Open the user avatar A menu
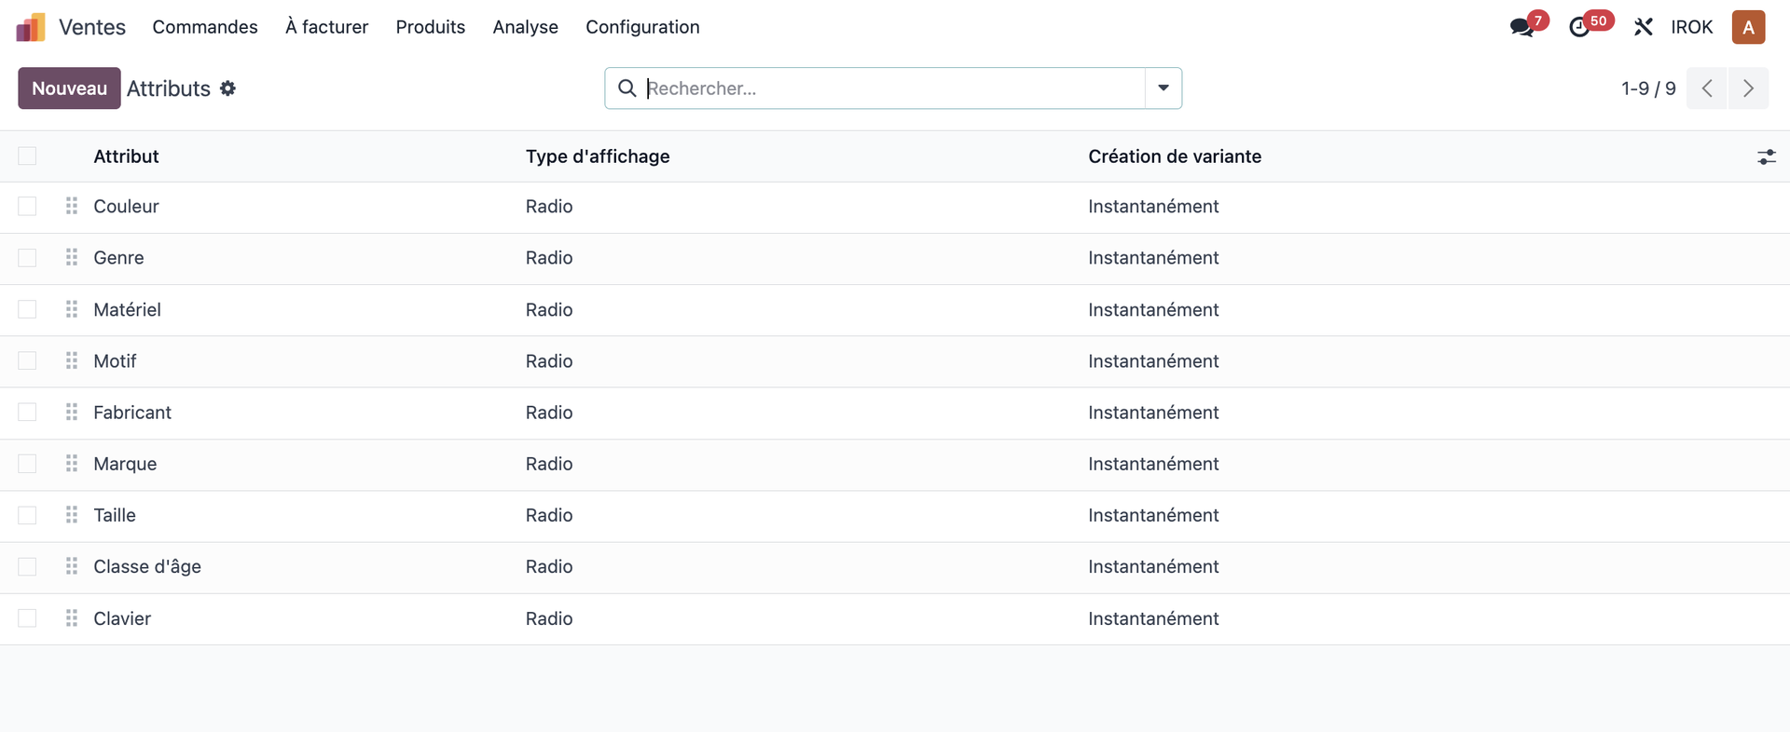 pos(1748,27)
